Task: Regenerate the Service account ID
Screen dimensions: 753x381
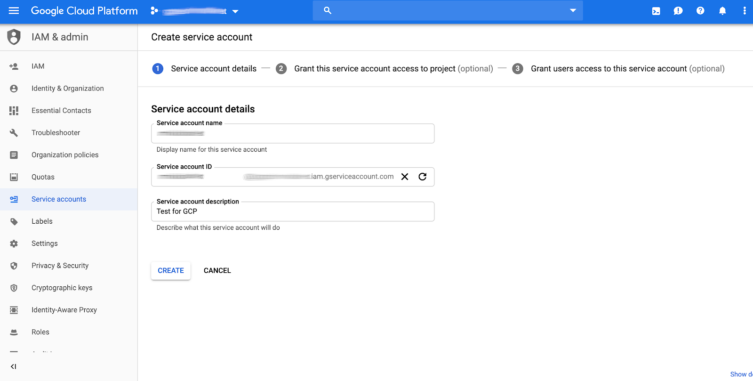Action: 422,177
